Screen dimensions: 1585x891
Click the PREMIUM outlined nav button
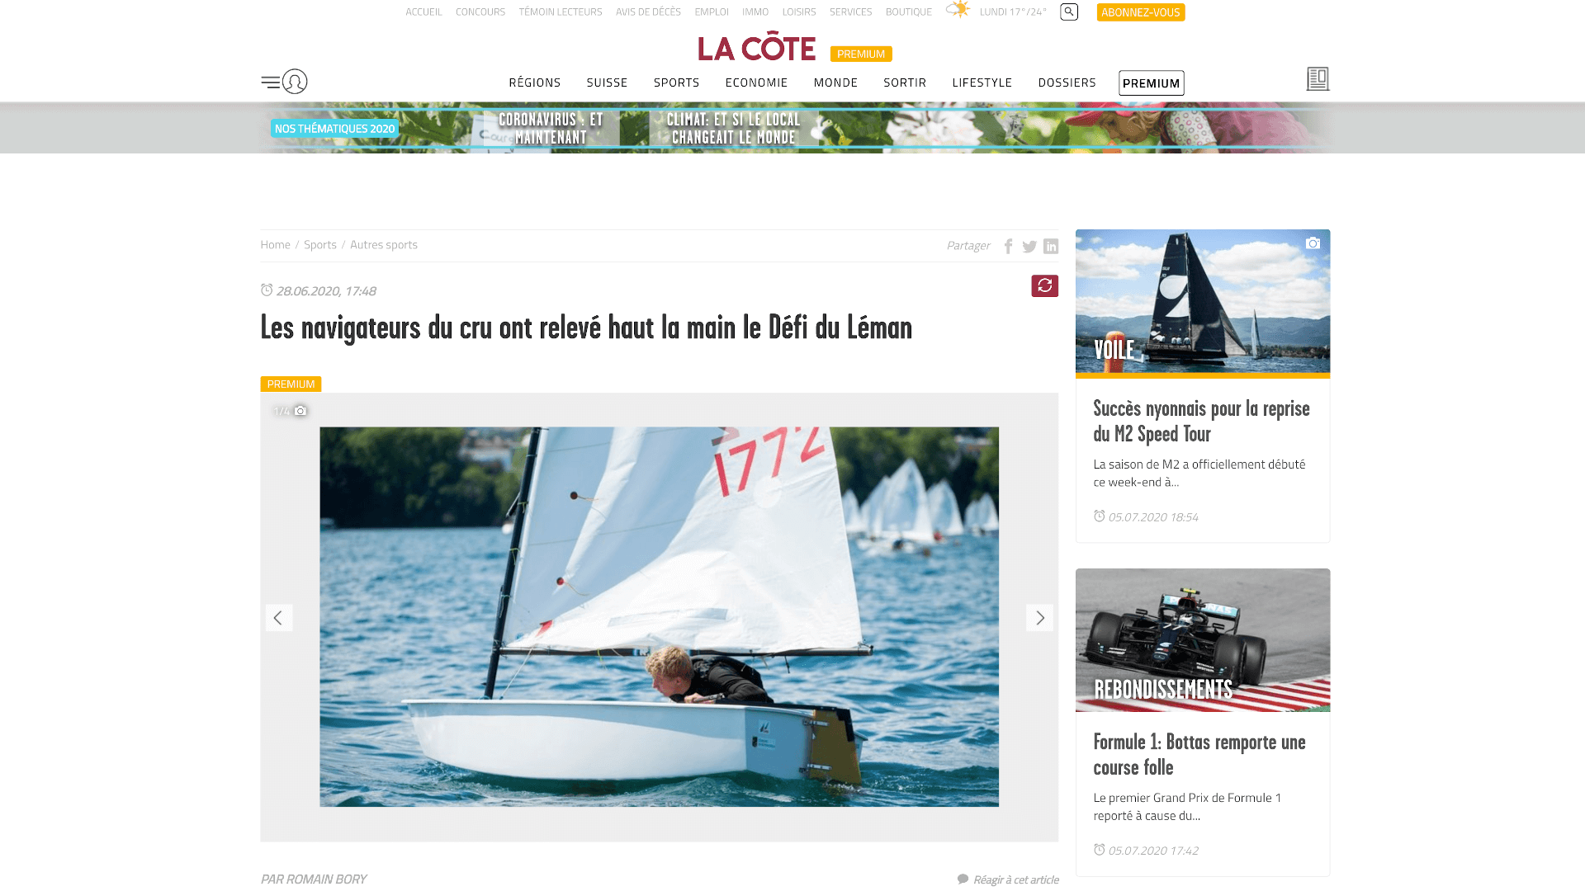[1151, 82]
